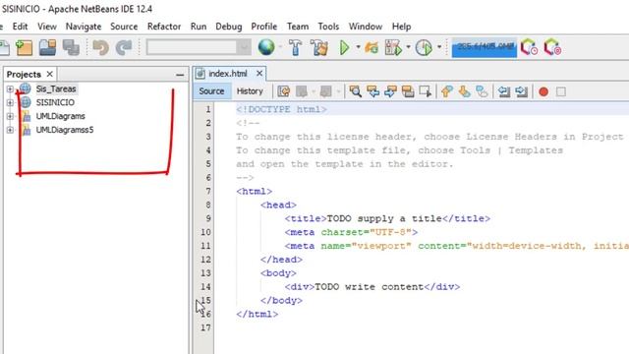This screenshot has width=629, height=354.
Task: Toggle Rectangular Selection mode
Action: click(426, 91)
